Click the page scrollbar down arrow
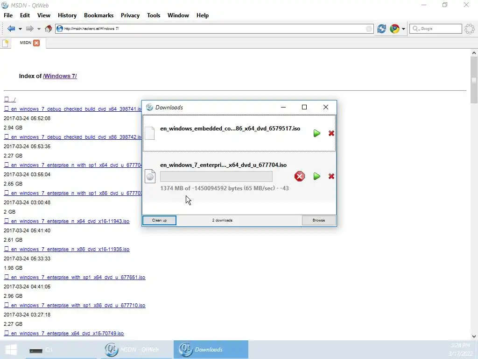 pos(474,337)
